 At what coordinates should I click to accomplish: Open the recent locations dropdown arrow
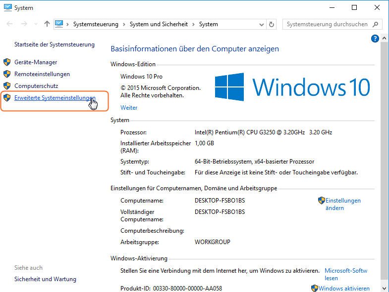coord(36,24)
